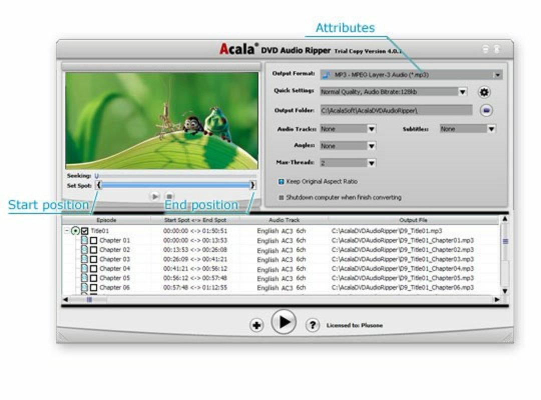Uncheck the Title01 checkbox
This screenshot has width=541, height=400.
tap(85, 231)
